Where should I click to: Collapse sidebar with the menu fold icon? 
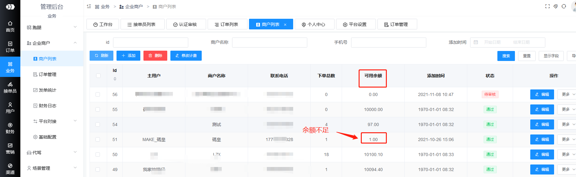[89, 6]
